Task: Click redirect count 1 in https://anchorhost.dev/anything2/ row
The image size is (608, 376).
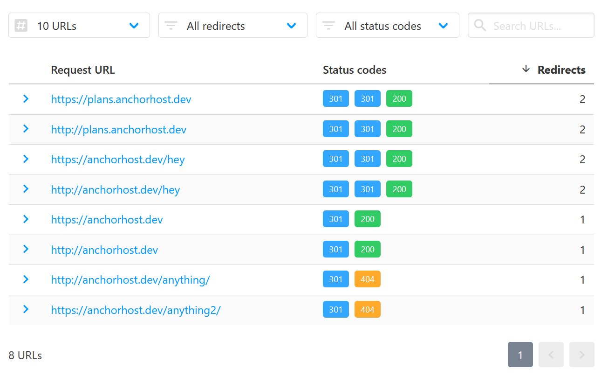Action: click(x=582, y=310)
